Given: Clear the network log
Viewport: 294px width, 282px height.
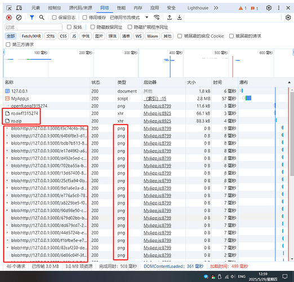Looking at the screenshot, I should click(19, 17).
